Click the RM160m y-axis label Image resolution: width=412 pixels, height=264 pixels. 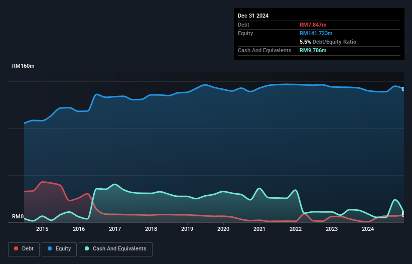23,66
